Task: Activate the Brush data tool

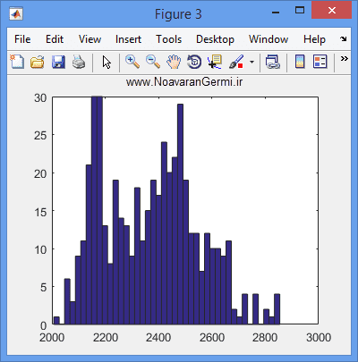Action: (236, 62)
